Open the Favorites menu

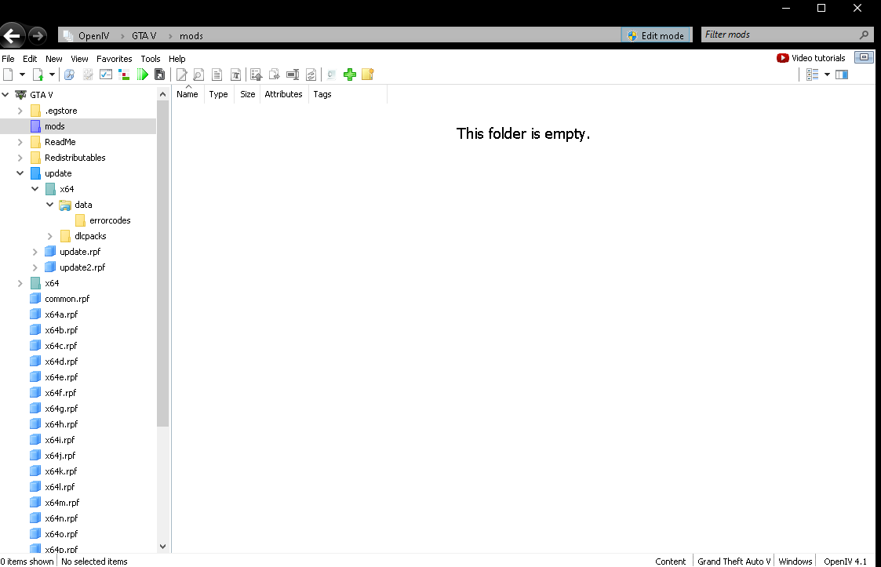[114, 59]
